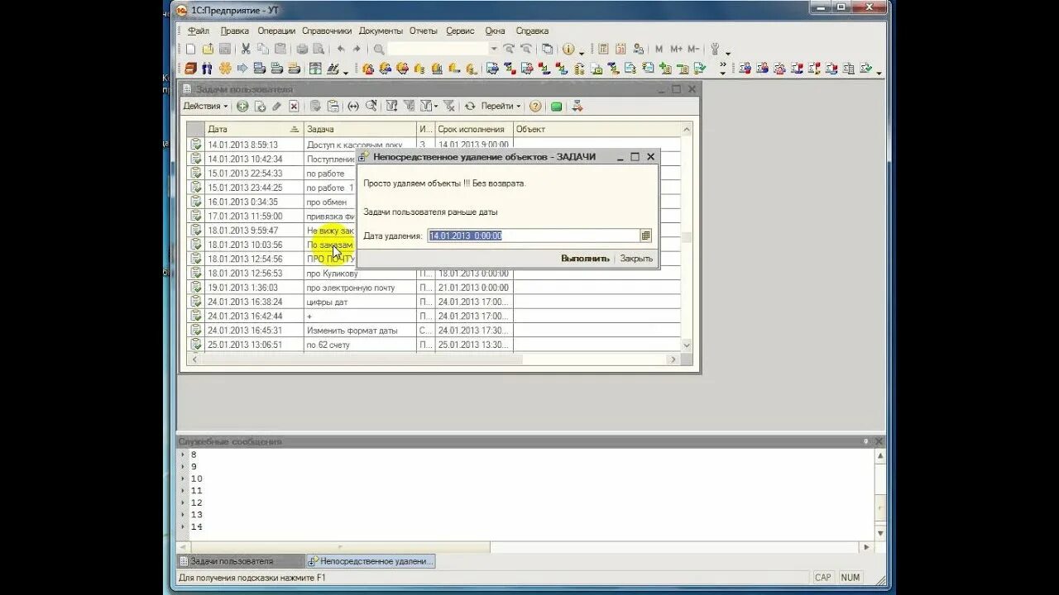
Task: Select the row dated 14.01.2013 8:59:13
Action: click(x=434, y=145)
